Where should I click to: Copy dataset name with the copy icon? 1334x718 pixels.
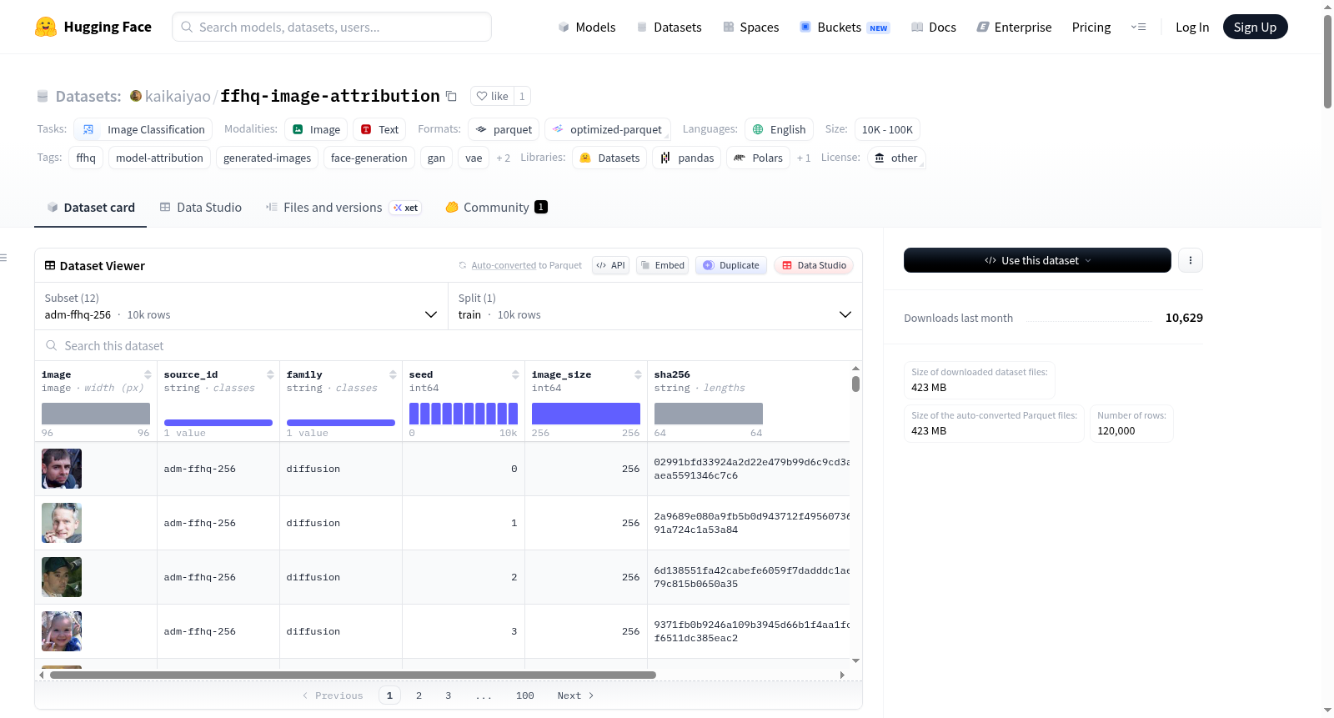[x=451, y=96]
